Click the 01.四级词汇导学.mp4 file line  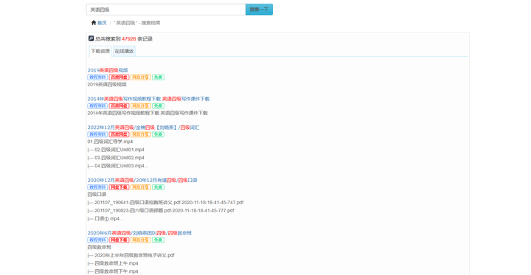(x=110, y=142)
